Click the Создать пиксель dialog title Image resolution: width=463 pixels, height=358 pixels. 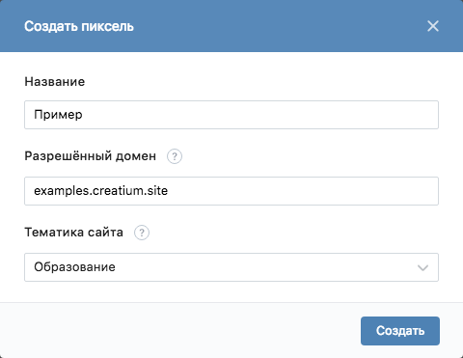[x=79, y=26]
